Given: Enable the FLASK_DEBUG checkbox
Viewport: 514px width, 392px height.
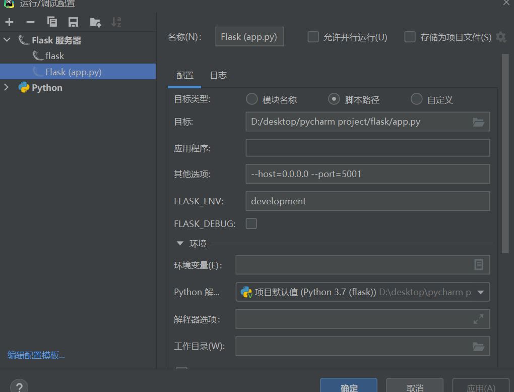Looking at the screenshot, I should click(x=251, y=223).
